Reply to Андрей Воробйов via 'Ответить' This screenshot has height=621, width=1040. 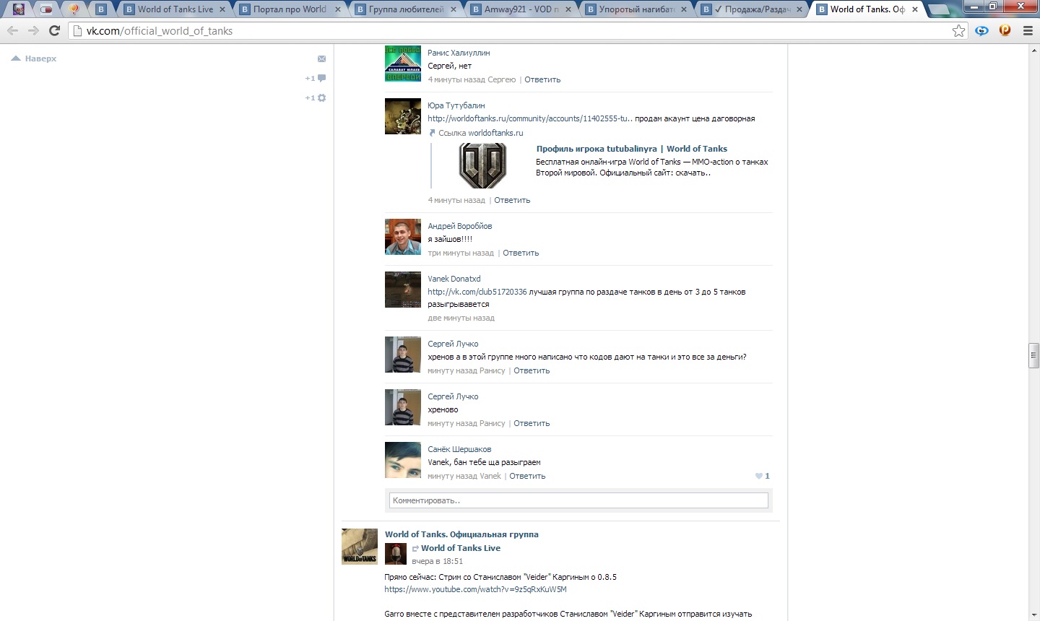point(521,253)
